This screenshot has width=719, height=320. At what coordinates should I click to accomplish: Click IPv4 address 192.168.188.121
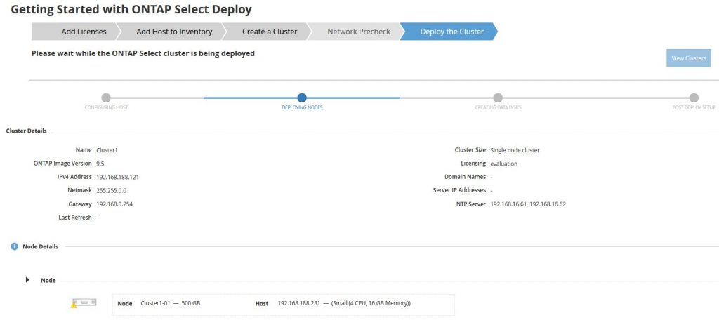pyautogui.click(x=117, y=177)
